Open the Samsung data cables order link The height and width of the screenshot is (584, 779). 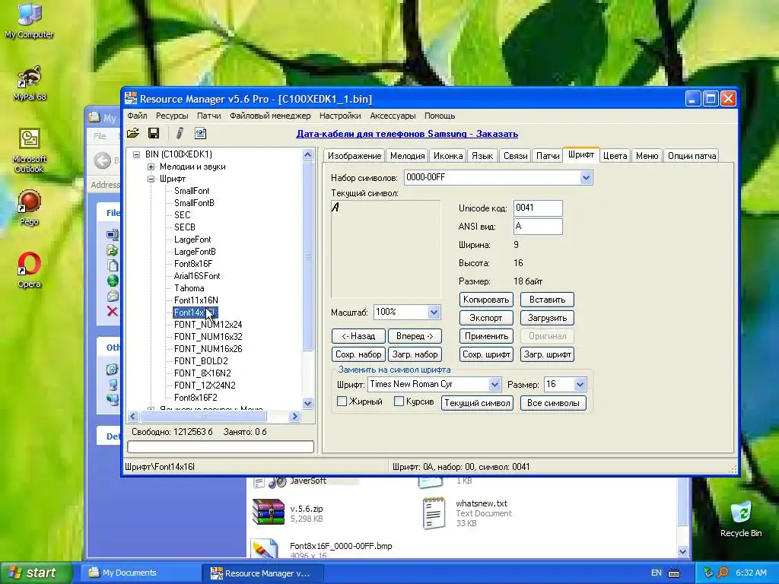pos(407,134)
